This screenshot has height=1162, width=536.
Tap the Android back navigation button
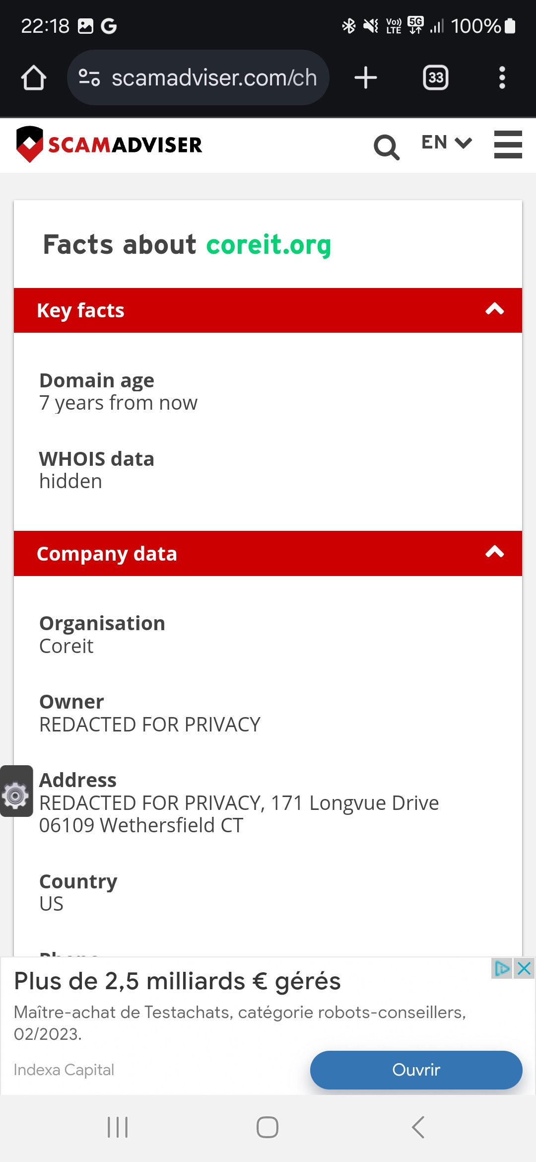point(418,1127)
